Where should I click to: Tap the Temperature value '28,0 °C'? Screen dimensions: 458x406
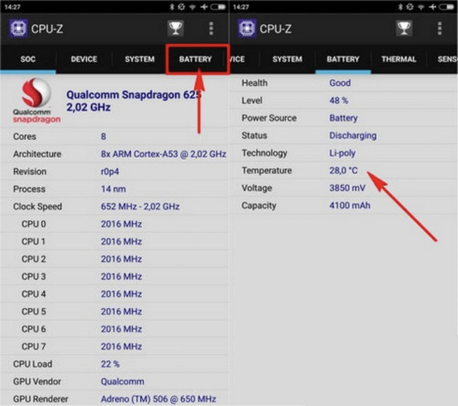(x=343, y=170)
